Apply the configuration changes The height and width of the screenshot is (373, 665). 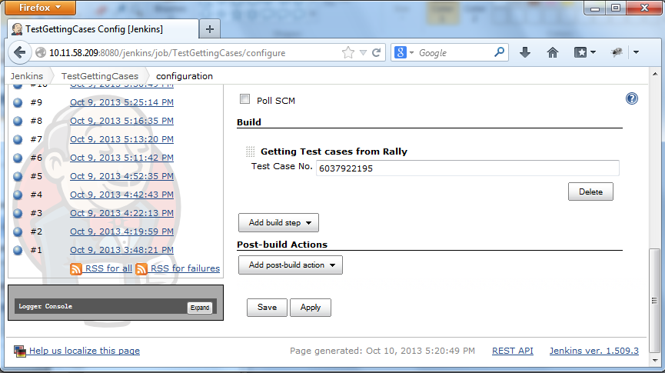tap(311, 308)
